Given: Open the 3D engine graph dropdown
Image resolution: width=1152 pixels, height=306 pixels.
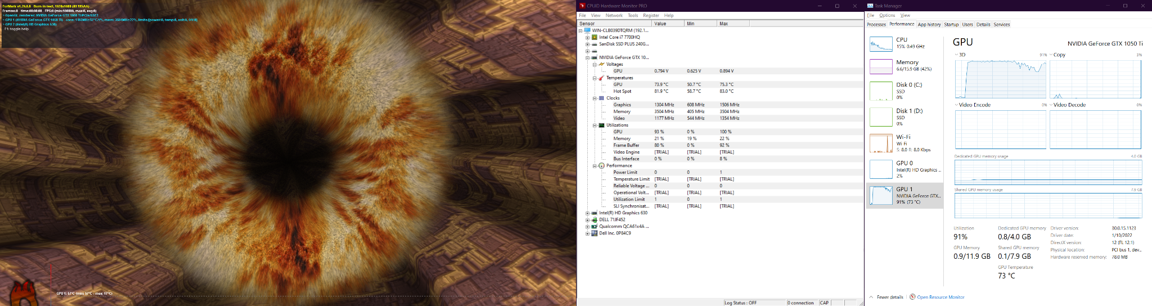Looking at the screenshot, I should click(x=956, y=55).
